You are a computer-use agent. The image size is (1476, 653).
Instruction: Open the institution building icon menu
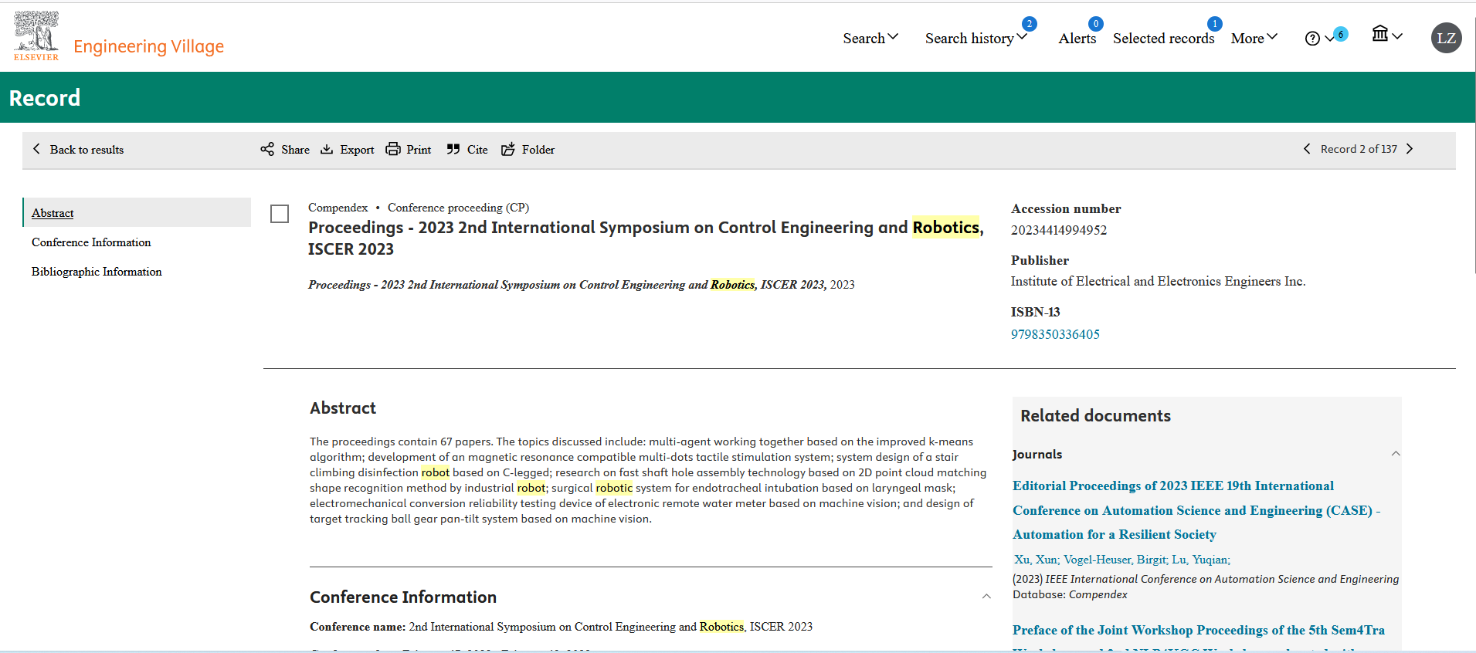[x=1387, y=34]
